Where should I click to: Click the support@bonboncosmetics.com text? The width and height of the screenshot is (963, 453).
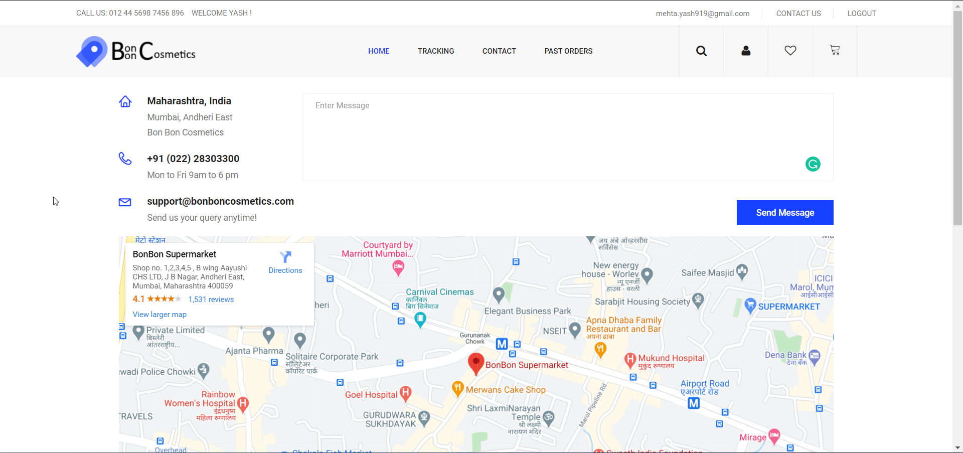220,201
